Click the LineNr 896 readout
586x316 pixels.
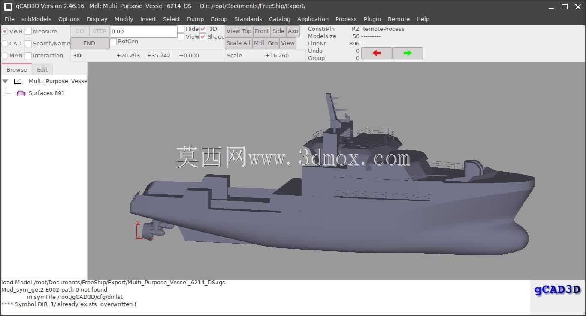pos(334,44)
